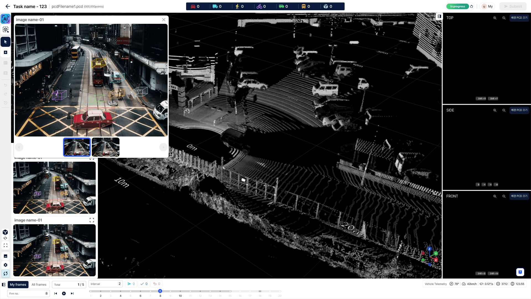This screenshot has width=531, height=299.
Task: Toggle background PCD in FRONT view
Action: 519,196
